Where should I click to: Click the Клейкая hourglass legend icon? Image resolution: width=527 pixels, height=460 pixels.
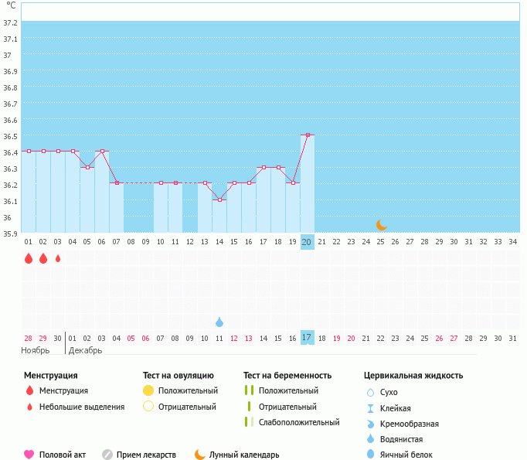[x=370, y=408]
